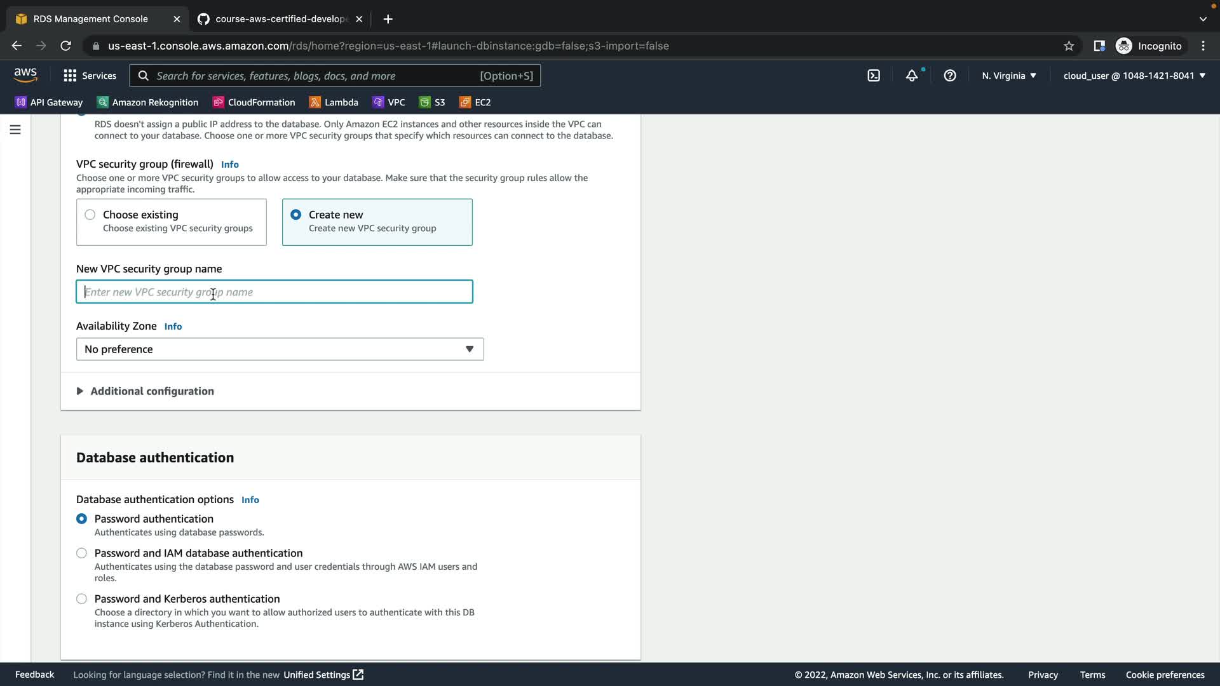
Task: Select Choose existing security group option
Action: 90,215
